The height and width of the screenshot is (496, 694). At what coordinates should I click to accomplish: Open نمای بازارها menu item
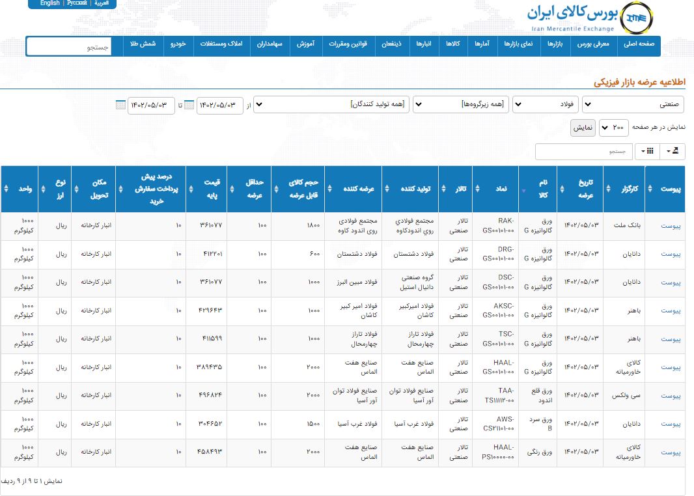tap(518, 44)
